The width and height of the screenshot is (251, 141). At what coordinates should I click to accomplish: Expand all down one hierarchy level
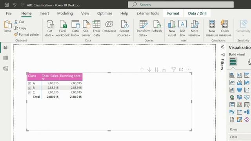click(164, 70)
